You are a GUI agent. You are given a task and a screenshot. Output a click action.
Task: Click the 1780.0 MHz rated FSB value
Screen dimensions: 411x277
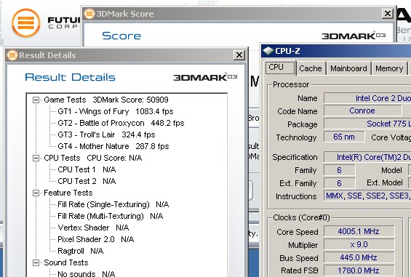pyautogui.click(x=359, y=270)
